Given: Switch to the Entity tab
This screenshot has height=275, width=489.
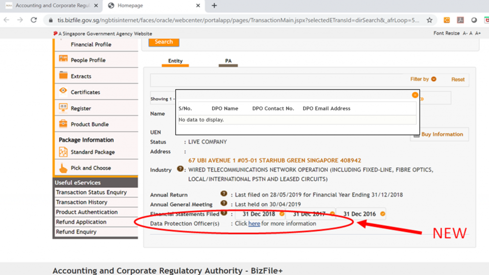Looking at the screenshot, I should [x=175, y=61].
